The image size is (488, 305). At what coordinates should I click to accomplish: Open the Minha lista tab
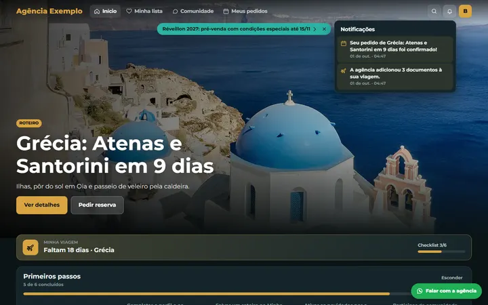point(144,12)
